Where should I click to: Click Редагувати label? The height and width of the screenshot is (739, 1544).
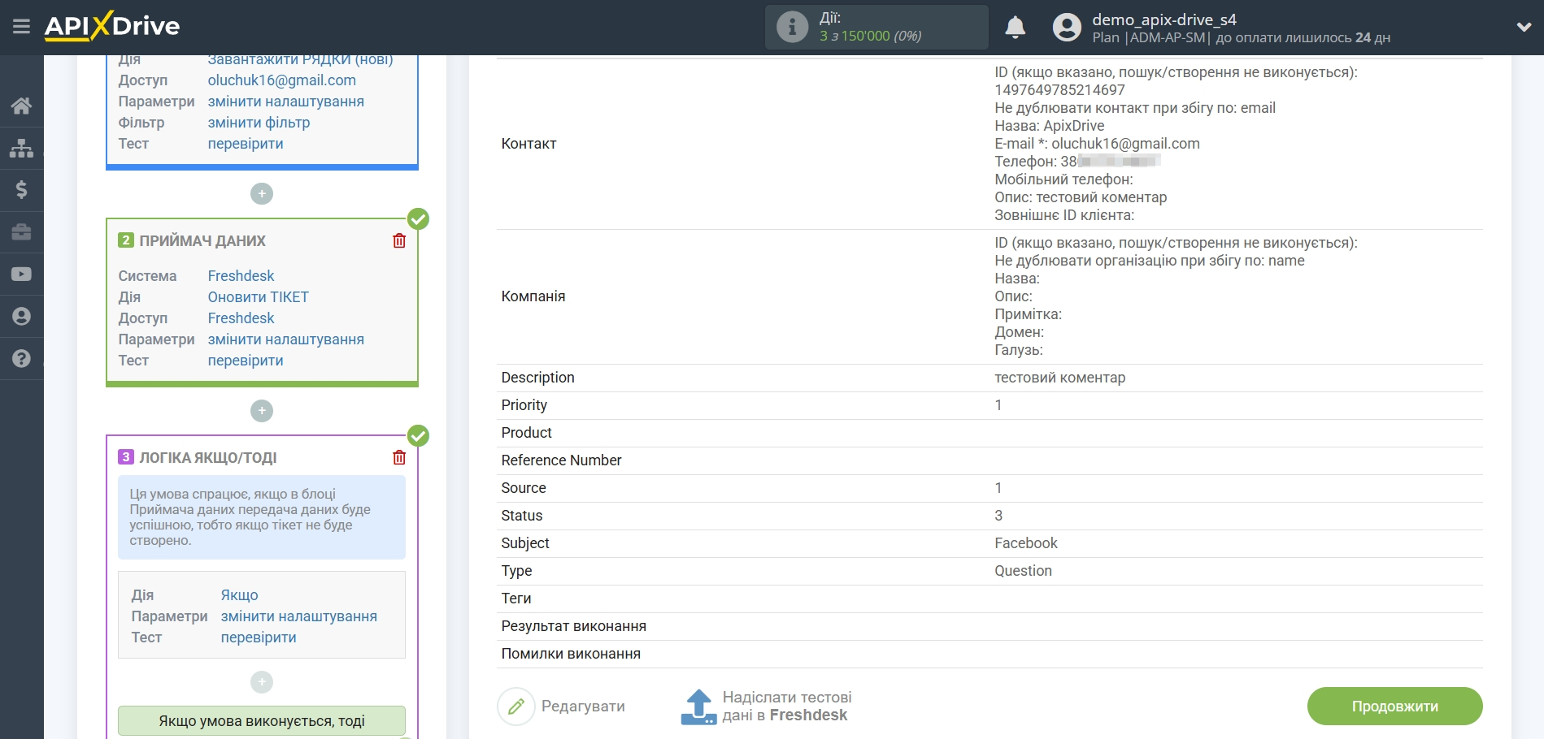pyautogui.click(x=583, y=707)
